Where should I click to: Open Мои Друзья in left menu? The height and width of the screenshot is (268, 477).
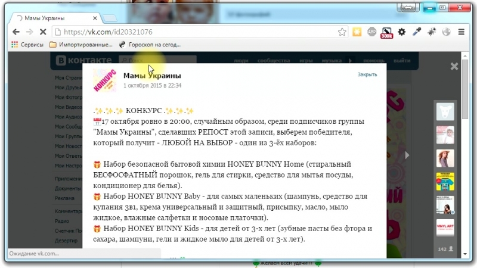point(69,88)
